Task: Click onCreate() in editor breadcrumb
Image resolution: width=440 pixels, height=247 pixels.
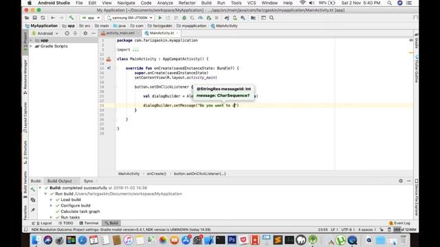Action: (156, 174)
